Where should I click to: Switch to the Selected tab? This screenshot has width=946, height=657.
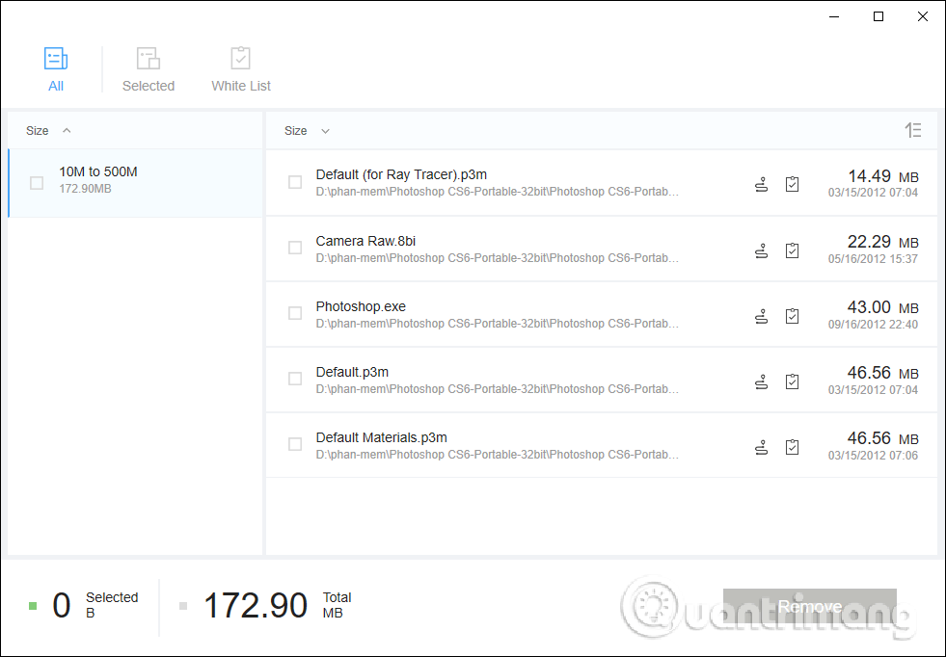pyautogui.click(x=149, y=69)
